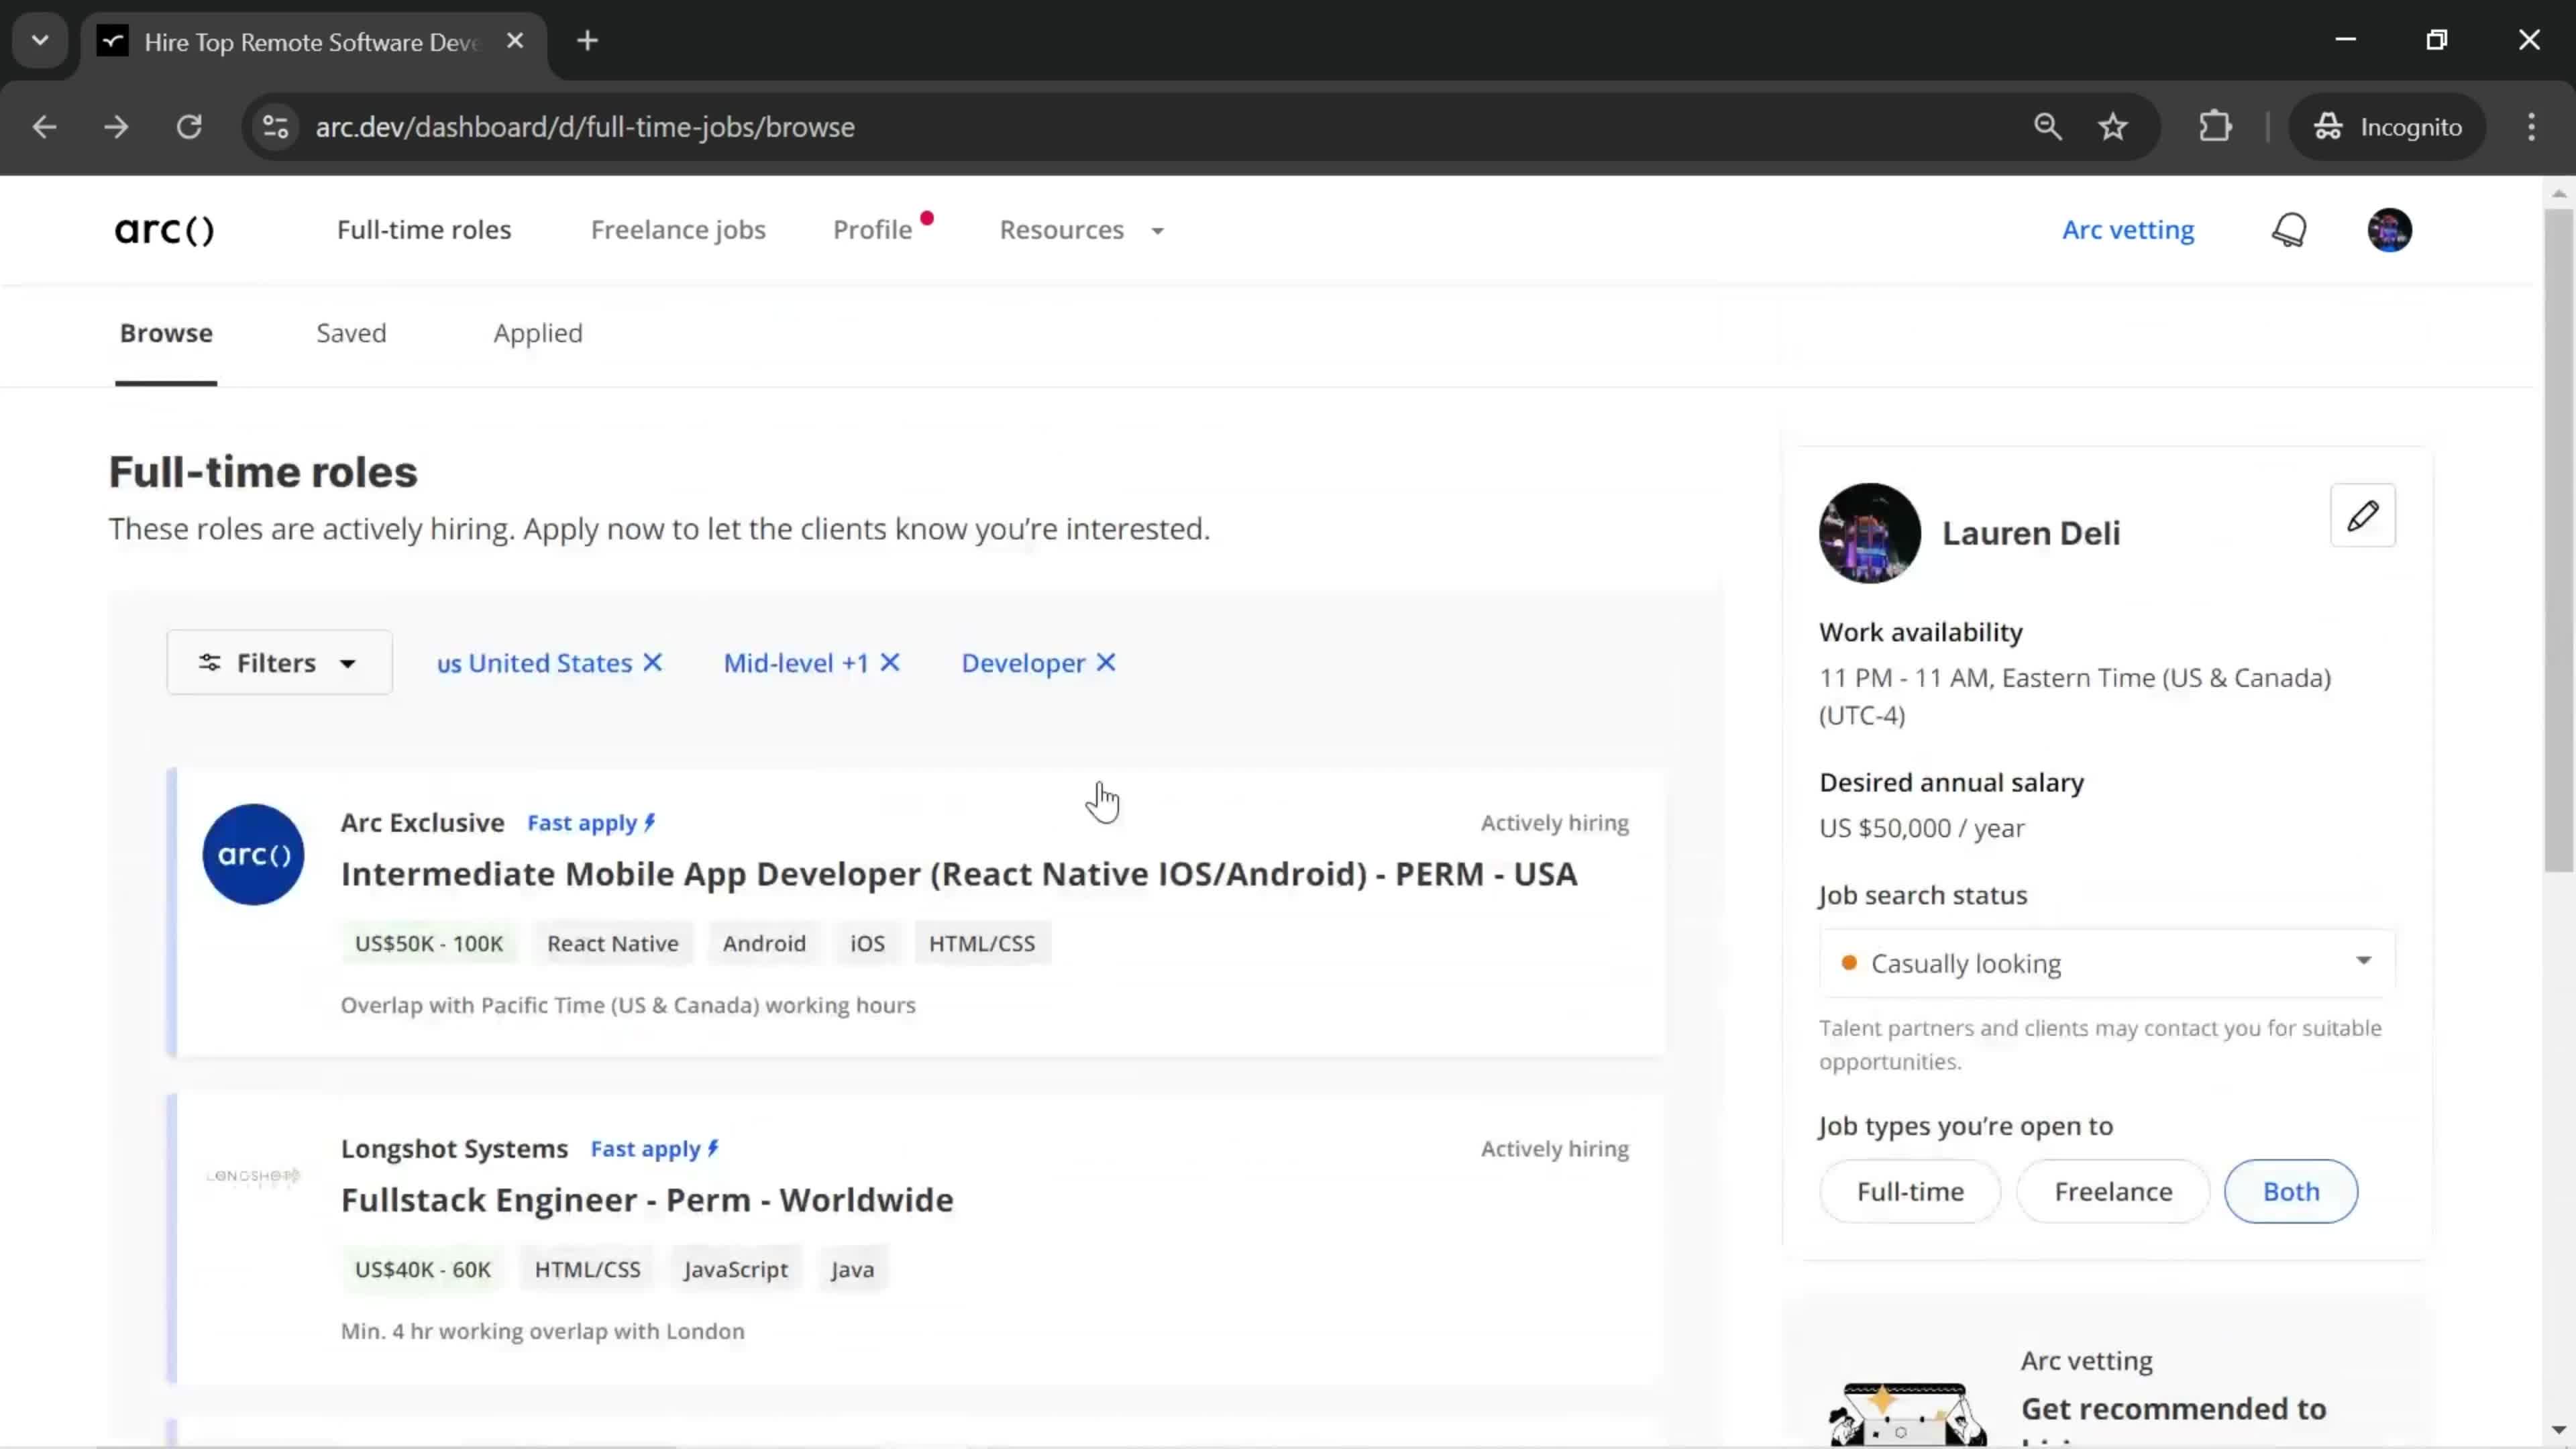Viewport: 2576px width, 1449px height.
Task: Open the Profile nav item
Action: click(x=872, y=230)
